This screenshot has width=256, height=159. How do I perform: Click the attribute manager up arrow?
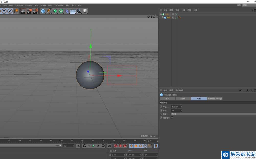tap(247, 90)
